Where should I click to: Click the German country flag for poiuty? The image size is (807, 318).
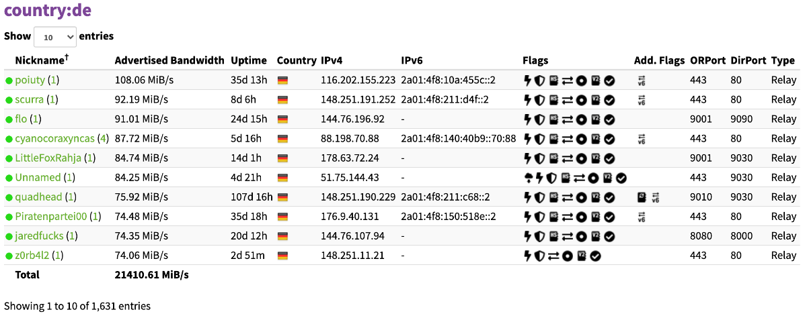coord(282,81)
